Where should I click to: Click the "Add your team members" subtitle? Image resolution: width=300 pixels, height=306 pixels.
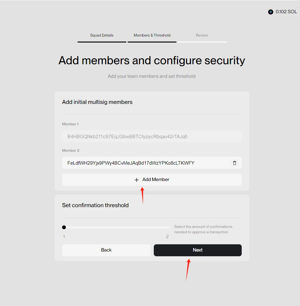click(x=152, y=76)
